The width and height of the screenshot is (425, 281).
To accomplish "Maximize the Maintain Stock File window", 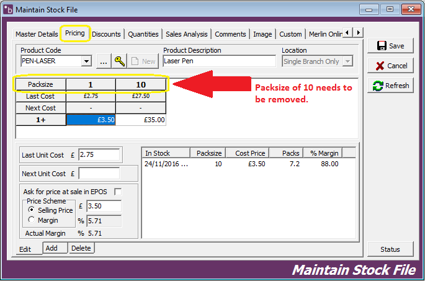I will 390,9.
